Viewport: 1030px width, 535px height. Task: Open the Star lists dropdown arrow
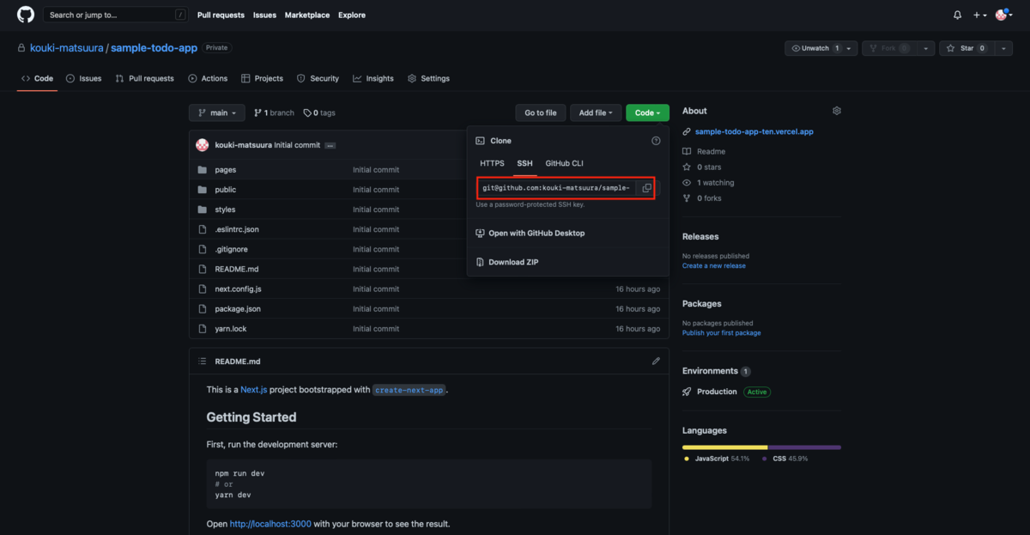[x=1004, y=49]
